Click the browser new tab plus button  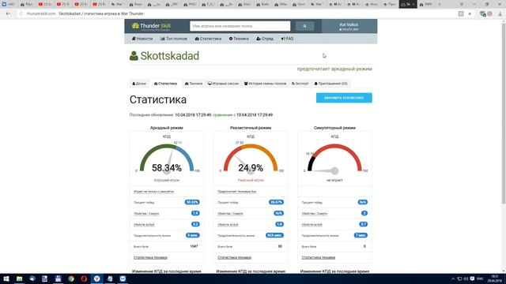point(440,4)
